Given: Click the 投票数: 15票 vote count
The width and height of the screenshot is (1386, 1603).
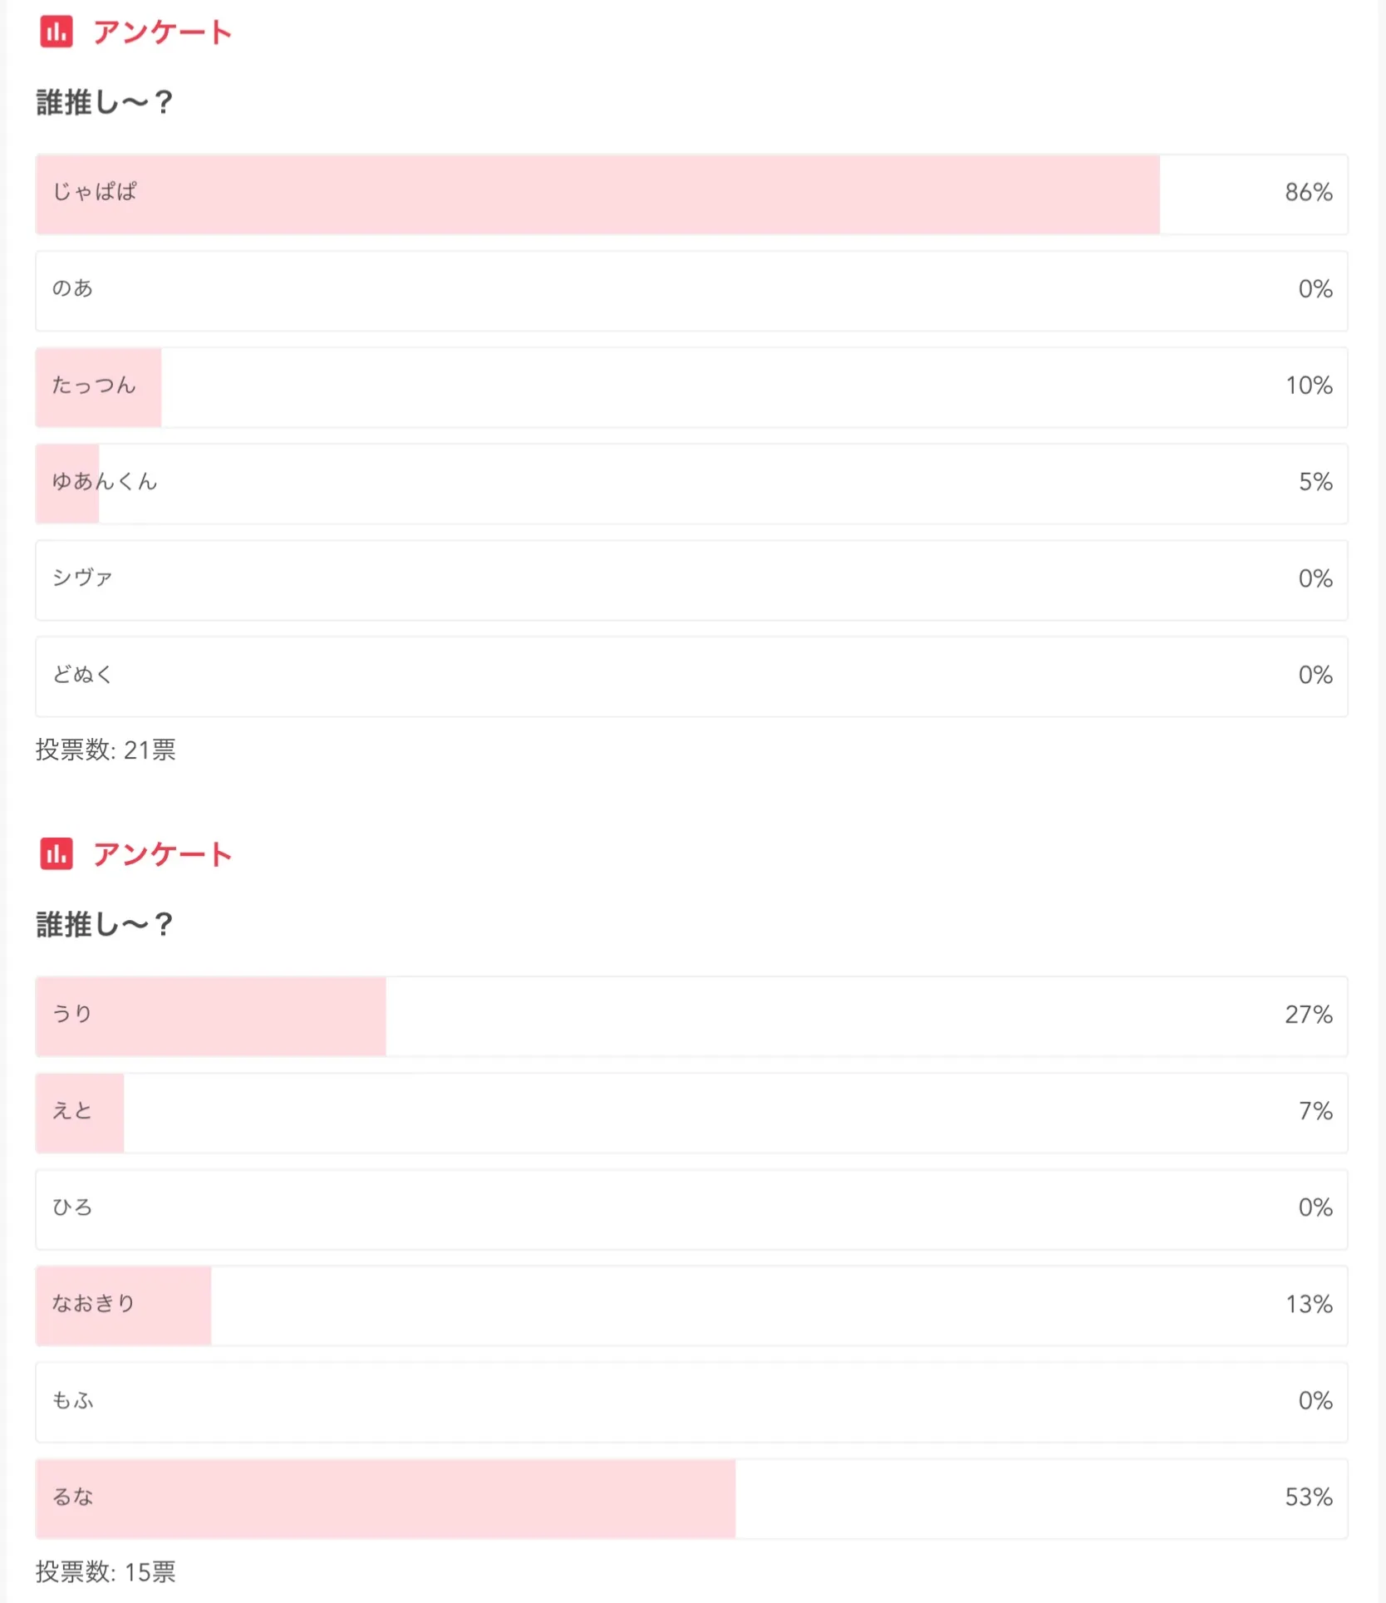Looking at the screenshot, I should (x=106, y=1571).
